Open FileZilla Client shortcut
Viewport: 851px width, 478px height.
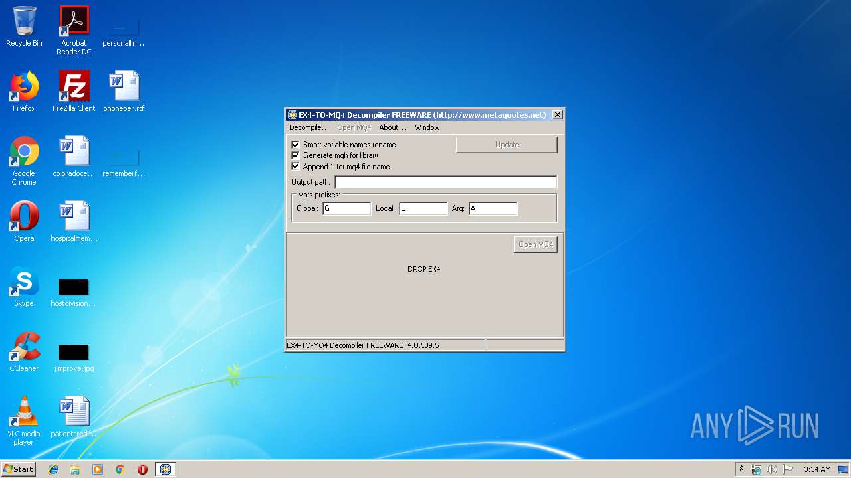(74, 92)
